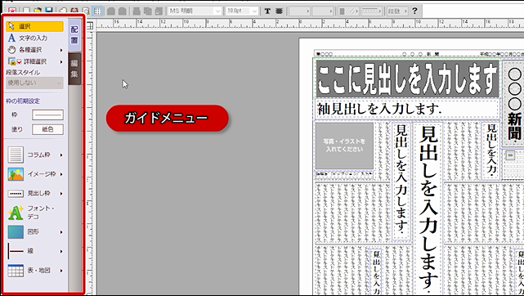Select the 選択 arrow tool

(34, 26)
